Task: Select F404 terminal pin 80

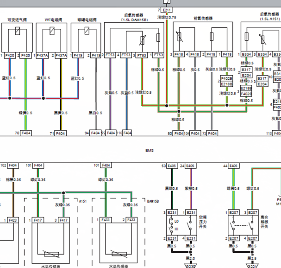Action: [178, 133]
